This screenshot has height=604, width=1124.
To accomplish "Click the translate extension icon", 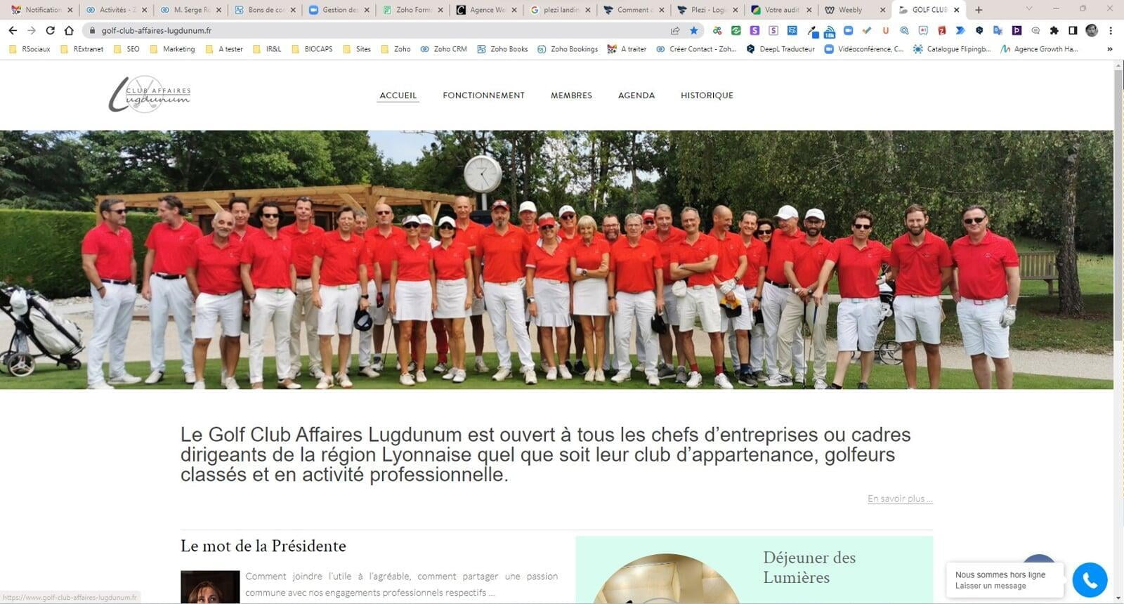I will coord(998,30).
